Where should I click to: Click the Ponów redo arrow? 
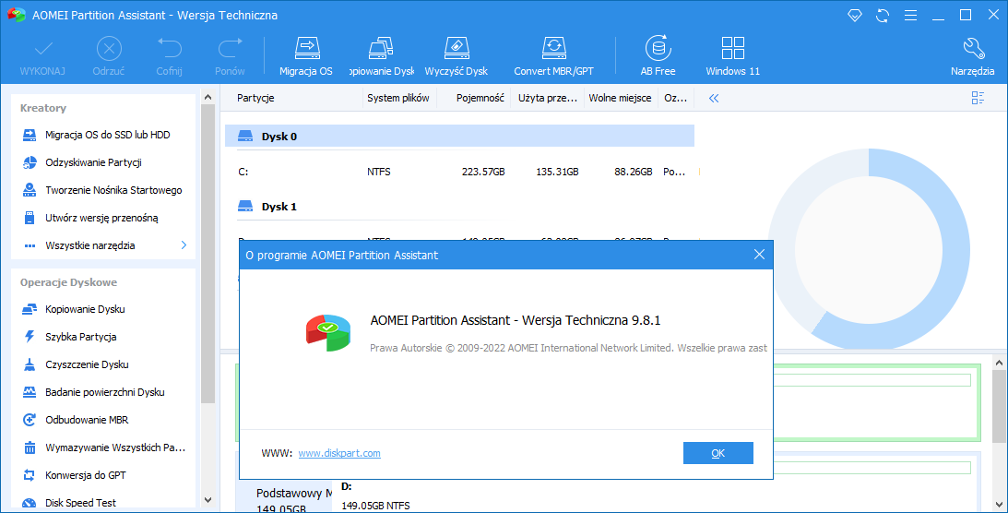(x=231, y=49)
